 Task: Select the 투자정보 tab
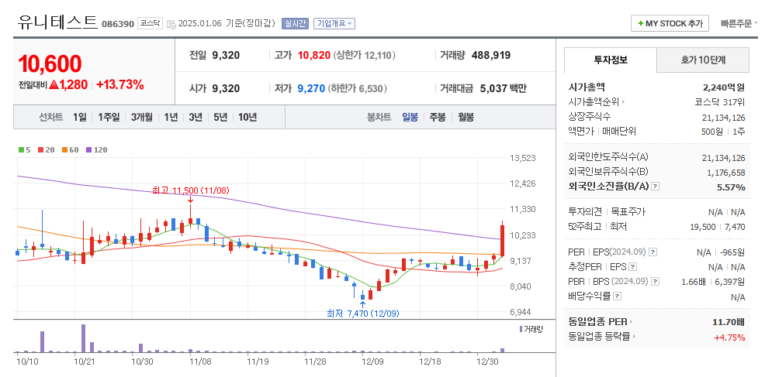(x=611, y=60)
